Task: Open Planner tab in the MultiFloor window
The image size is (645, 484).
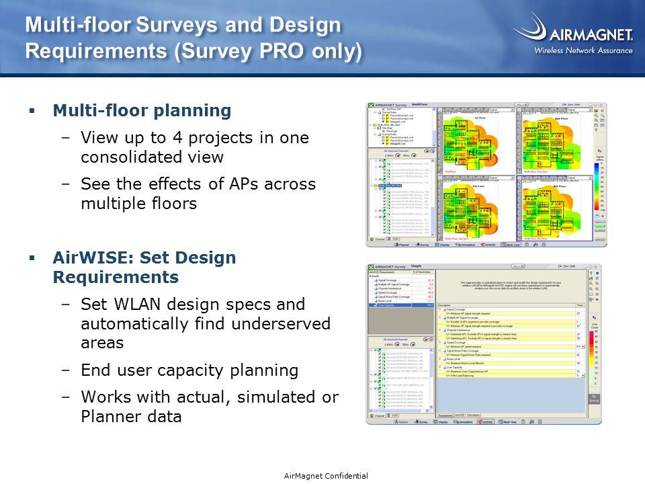Action: (x=402, y=245)
